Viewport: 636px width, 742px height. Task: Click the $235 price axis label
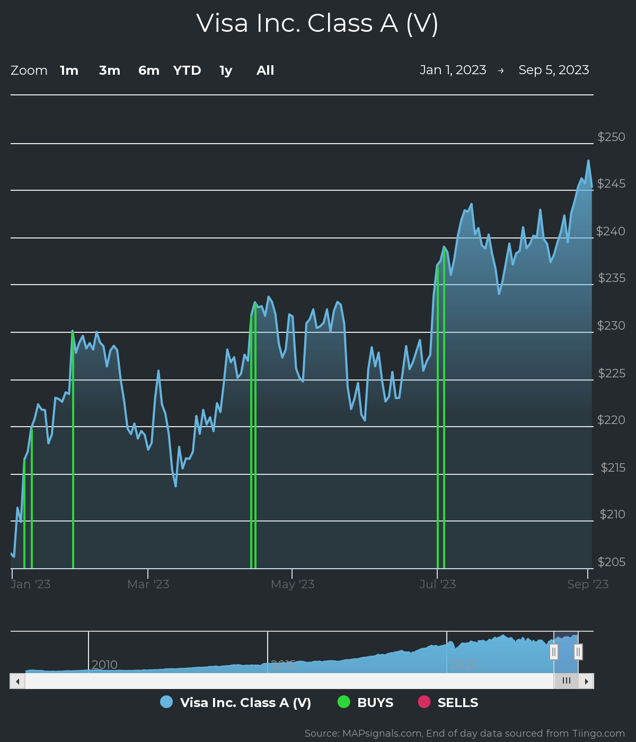pos(612,278)
